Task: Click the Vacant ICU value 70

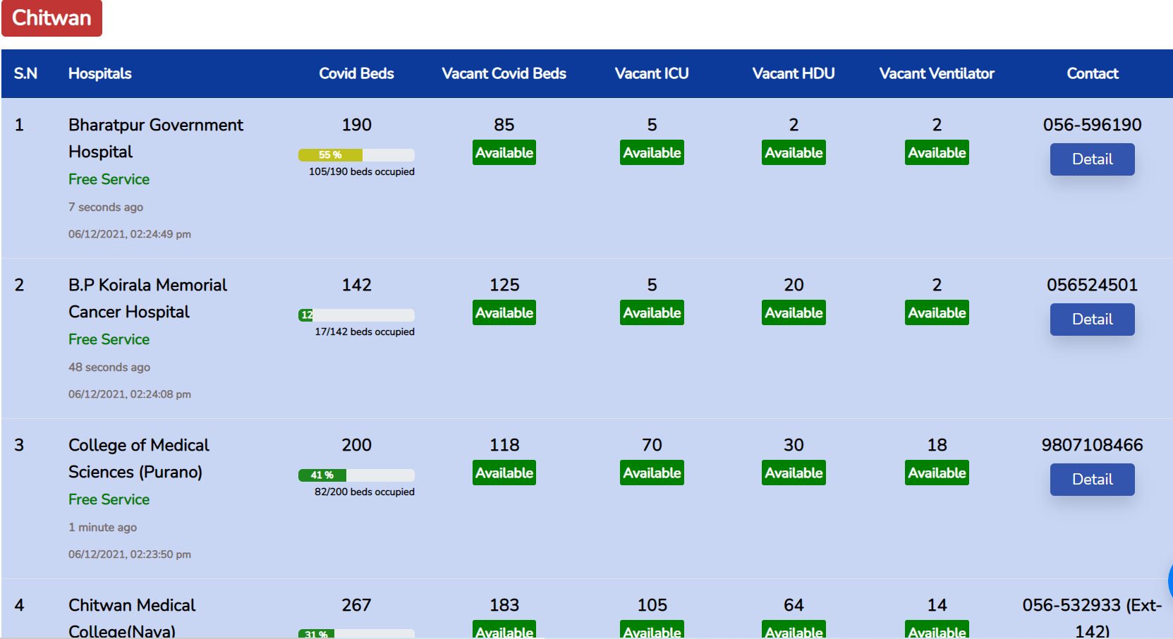Action: coord(652,445)
